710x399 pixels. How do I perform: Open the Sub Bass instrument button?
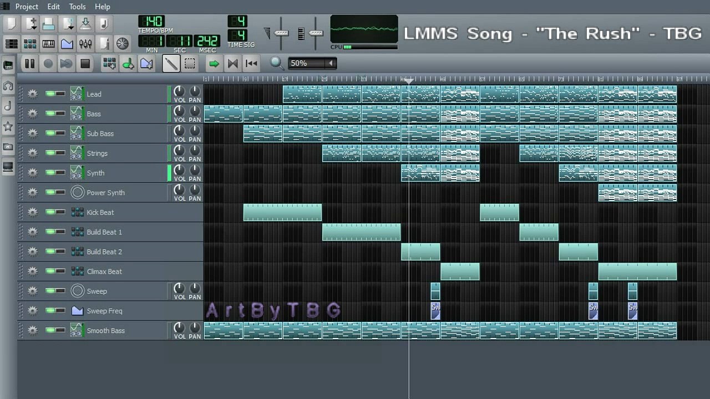point(118,134)
